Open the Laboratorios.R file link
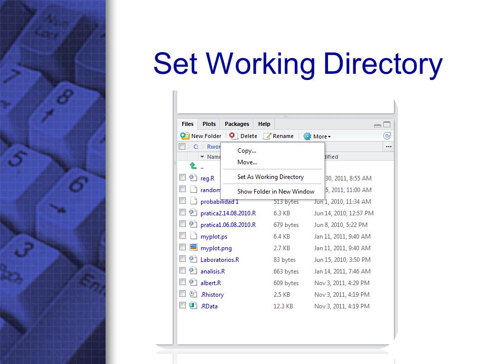Viewport: 486px width, 364px height. point(220,260)
